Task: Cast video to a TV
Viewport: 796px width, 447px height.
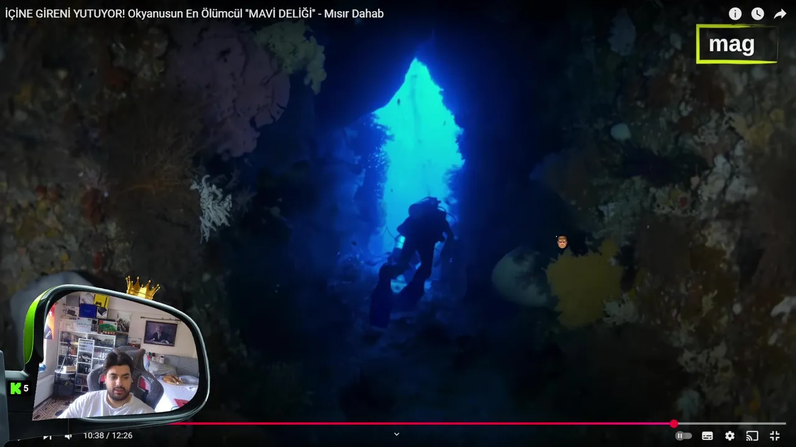Action: pyautogui.click(x=752, y=436)
